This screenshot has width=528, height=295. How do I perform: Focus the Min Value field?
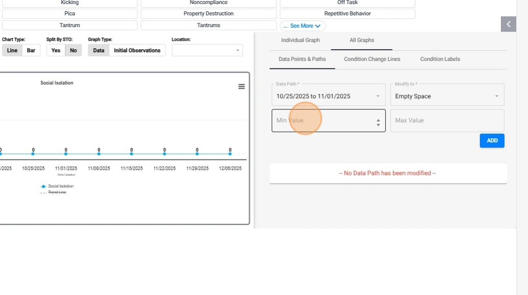(329, 120)
